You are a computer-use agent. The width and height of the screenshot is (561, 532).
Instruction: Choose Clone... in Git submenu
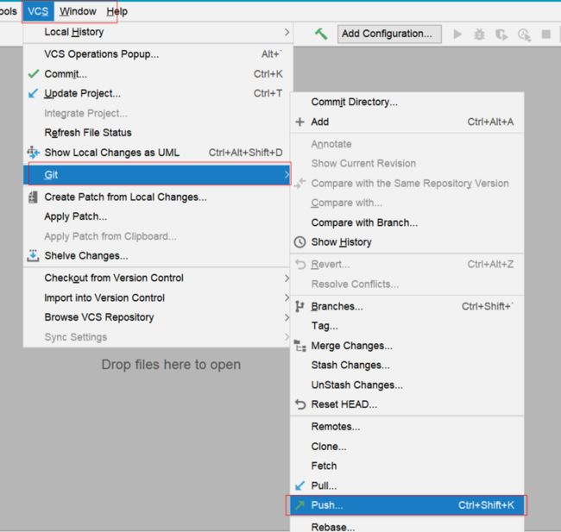407,447
